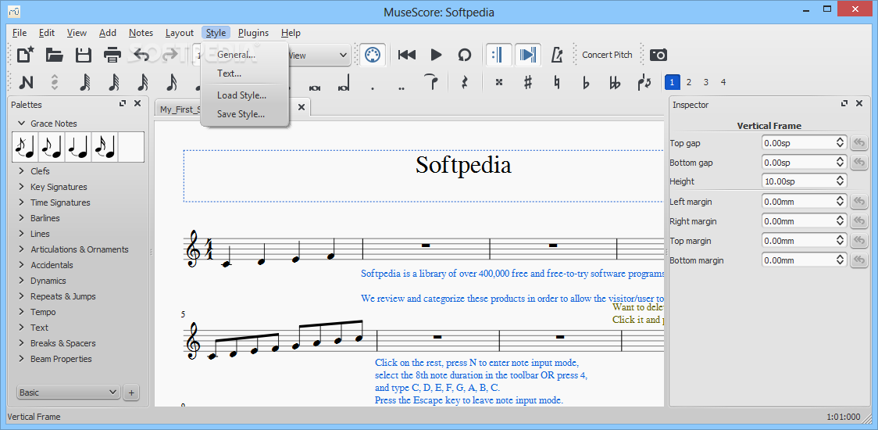Toggle loop playback

pyautogui.click(x=465, y=55)
